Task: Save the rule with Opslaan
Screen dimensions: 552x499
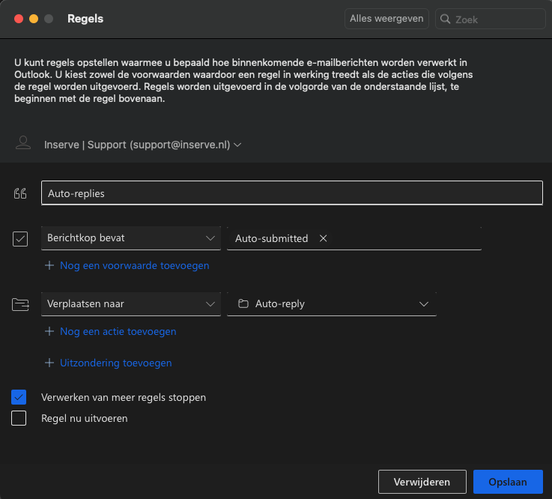Action: 508,482
